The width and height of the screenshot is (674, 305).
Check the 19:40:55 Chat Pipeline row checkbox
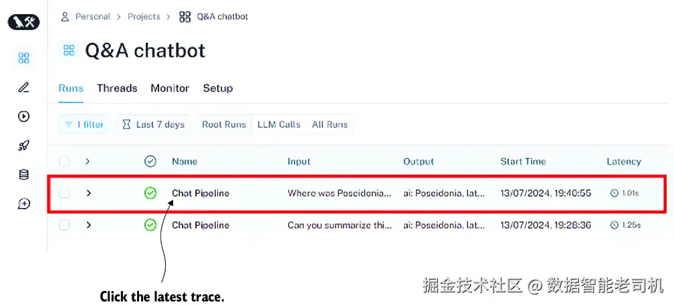(64, 193)
